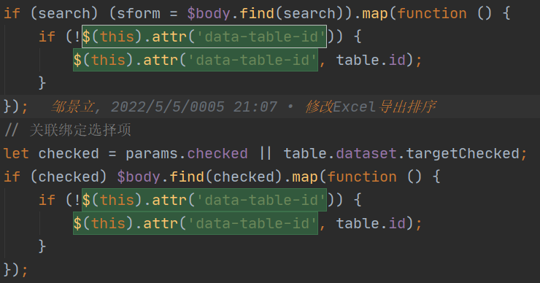Click the dataset property after table
The width and height of the screenshot is (540, 283).
366,154
